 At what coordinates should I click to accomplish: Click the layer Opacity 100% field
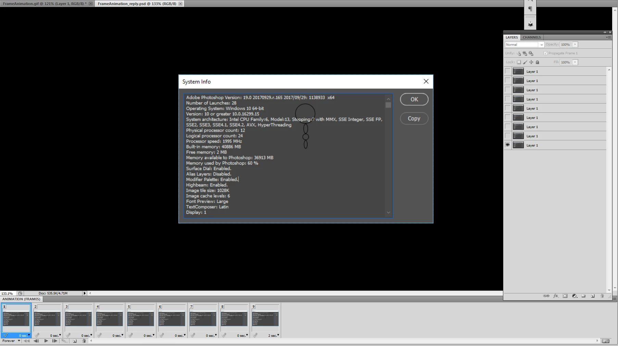tap(566, 44)
